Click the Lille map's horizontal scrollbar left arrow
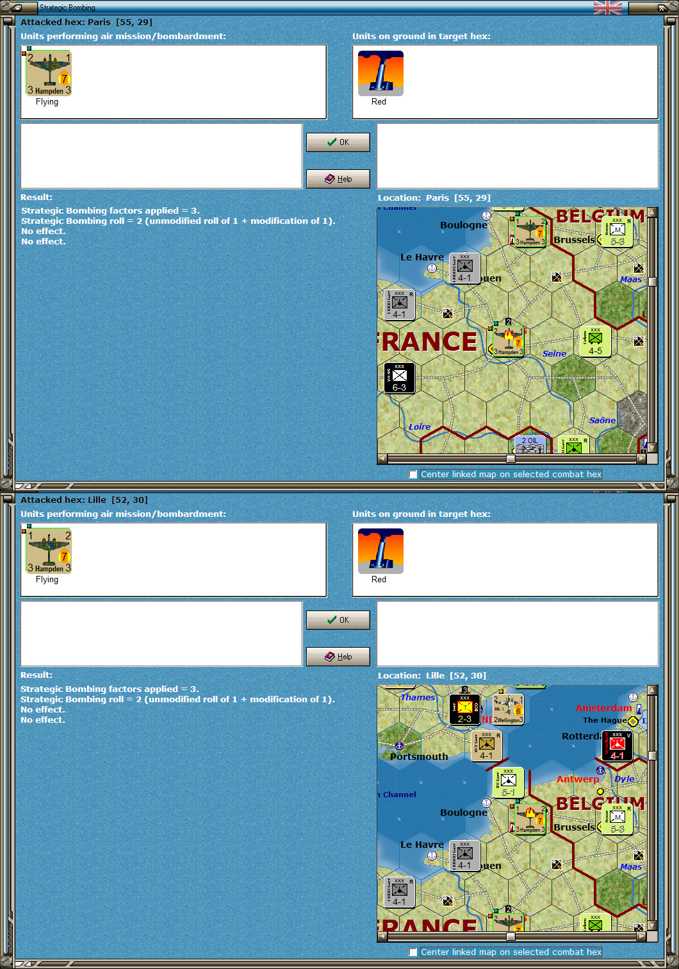Screen dimensions: 679x969 (382, 936)
